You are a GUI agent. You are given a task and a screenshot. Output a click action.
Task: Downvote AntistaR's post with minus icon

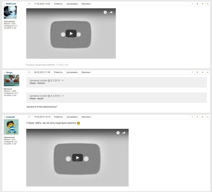point(207,117)
